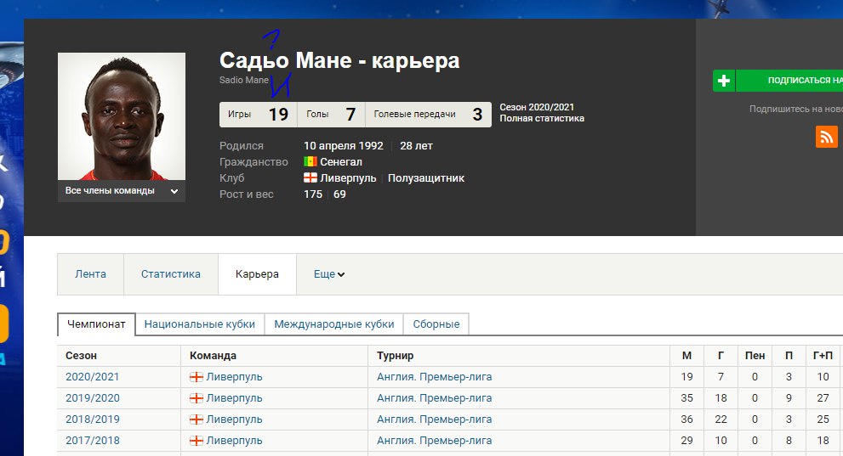843x456 pixels.
Task: Open season 2018/2019 link in table
Action: click(93, 419)
